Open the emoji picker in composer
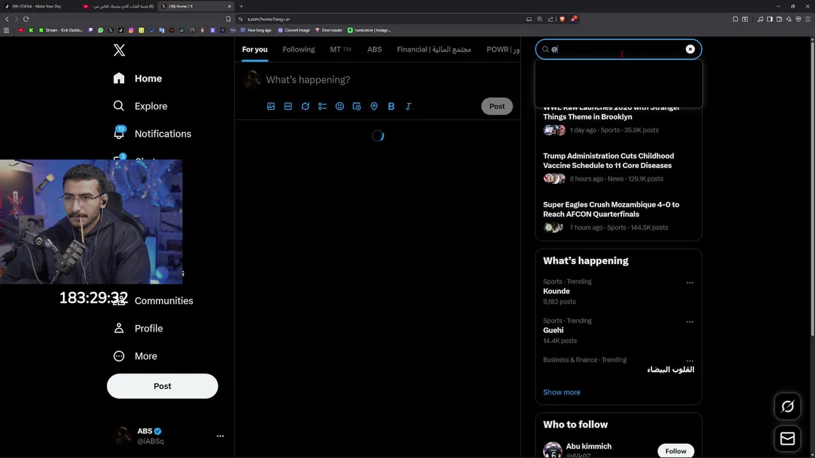The height and width of the screenshot is (458, 815). pos(339,106)
